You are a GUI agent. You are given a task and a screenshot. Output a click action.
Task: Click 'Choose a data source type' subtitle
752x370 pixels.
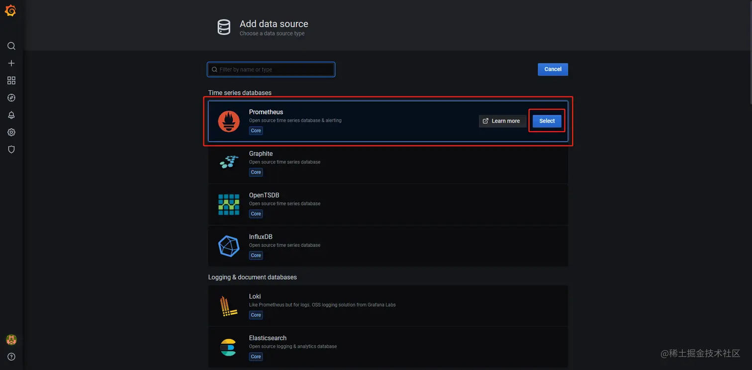pos(272,34)
